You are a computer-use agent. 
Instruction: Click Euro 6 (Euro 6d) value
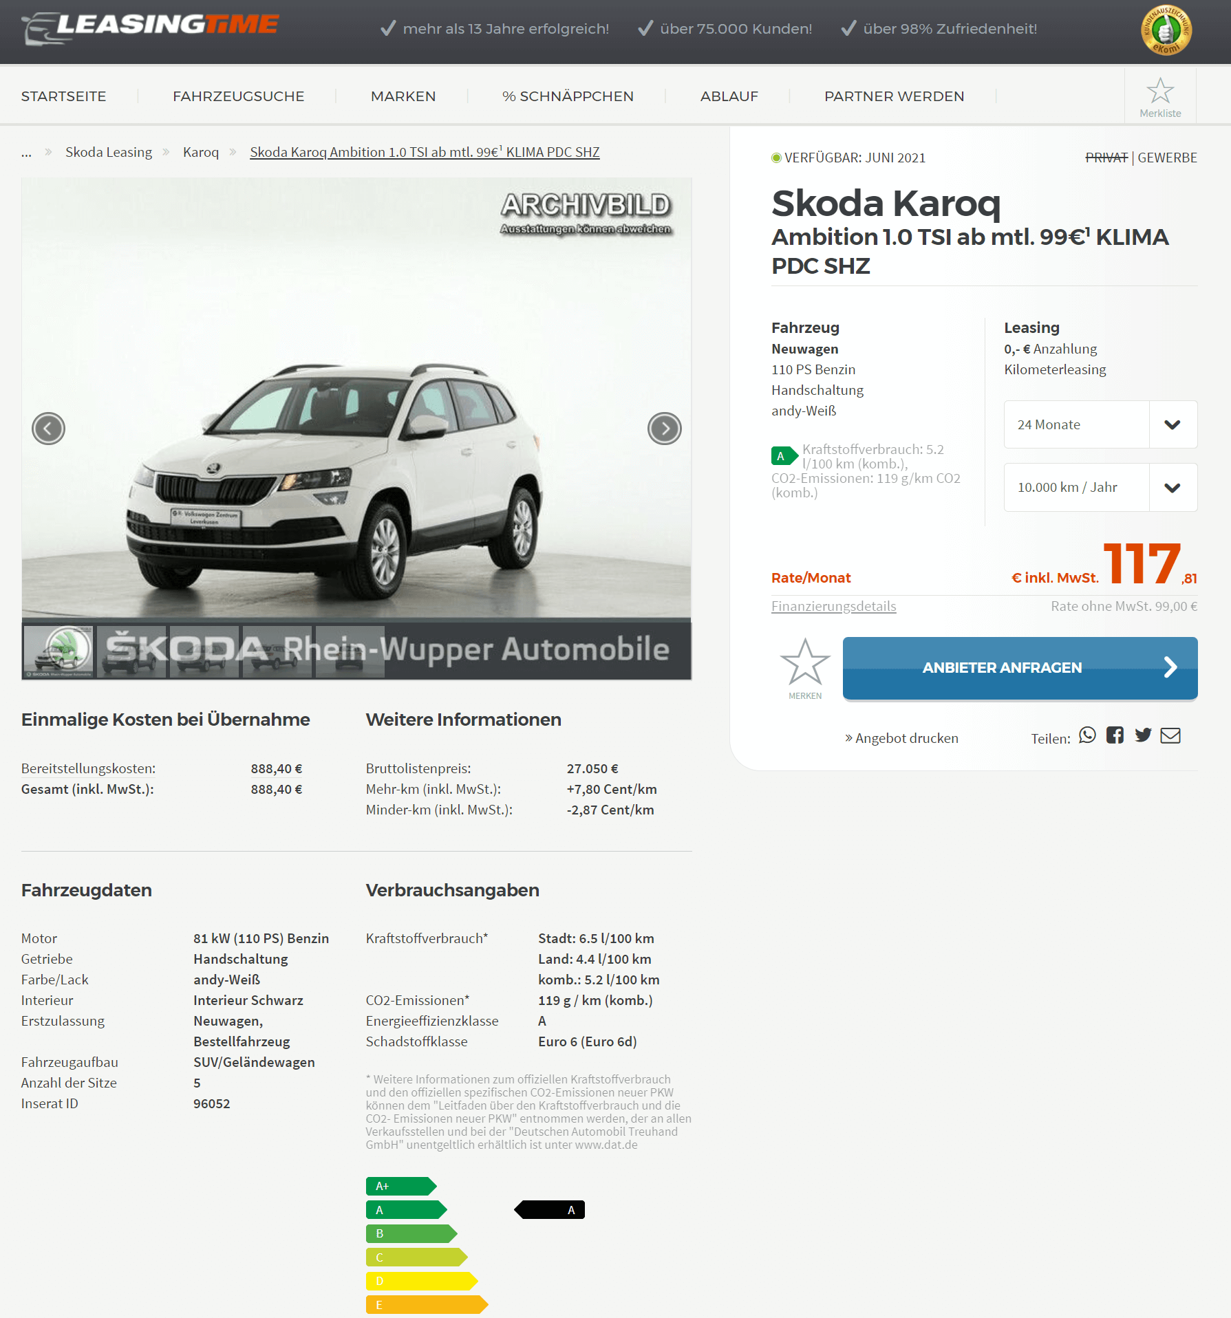pyautogui.click(x=588, y=1041)
